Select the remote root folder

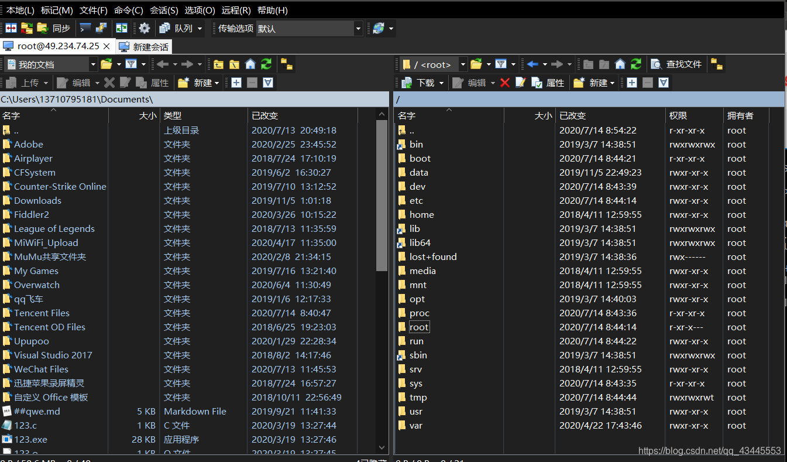click(x=419, y=327)
